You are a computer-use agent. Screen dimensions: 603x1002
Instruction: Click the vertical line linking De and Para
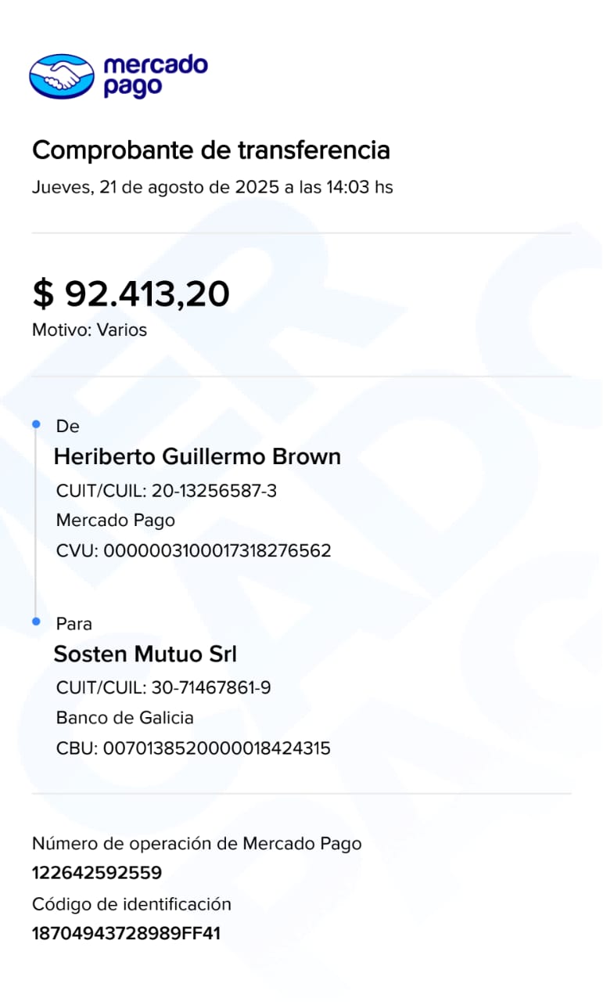point(36,523)
